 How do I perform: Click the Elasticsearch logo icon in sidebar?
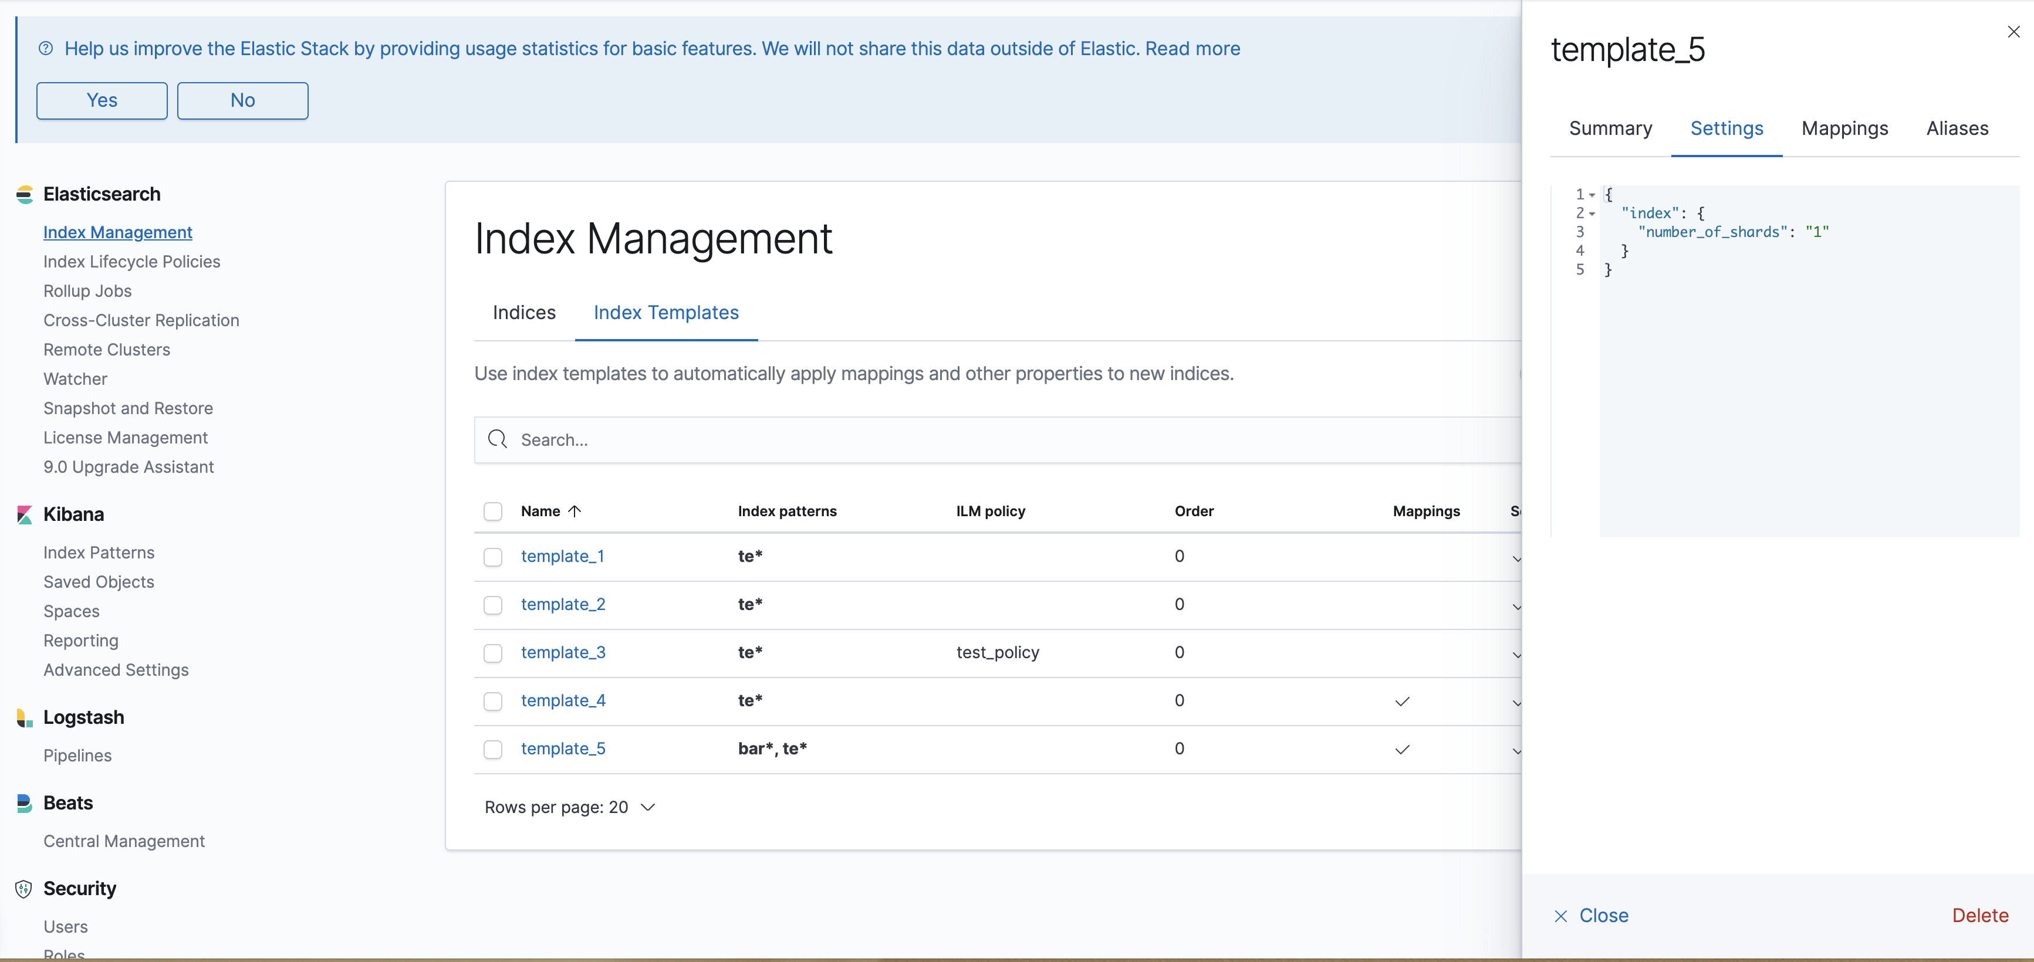click(x=25, y=194)
